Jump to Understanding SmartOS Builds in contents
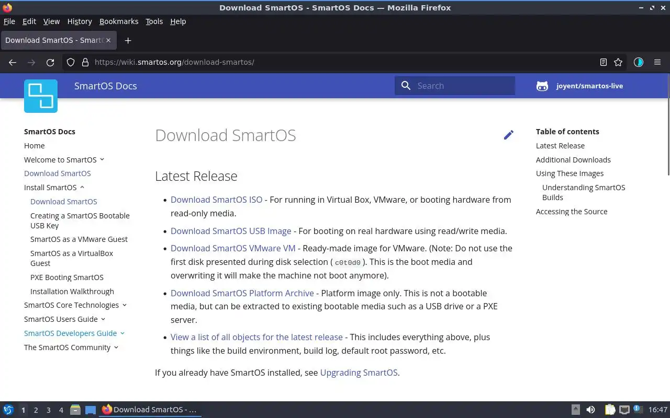The image size is (670, 418). tap(584, 192)
